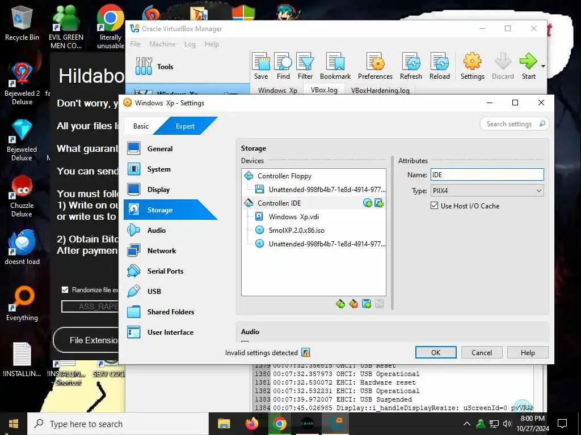Open the Serial Ports settings category
Image resolution: width=581 pixels, height=435 pixels.
click(170, 271)
